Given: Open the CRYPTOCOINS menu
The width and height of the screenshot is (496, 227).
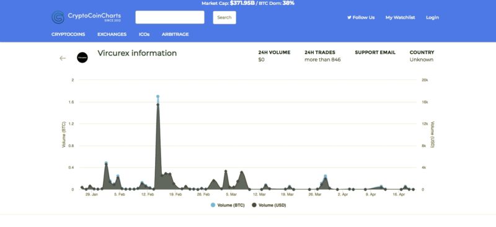Looking at the screenshot, I should click(68, 34).
